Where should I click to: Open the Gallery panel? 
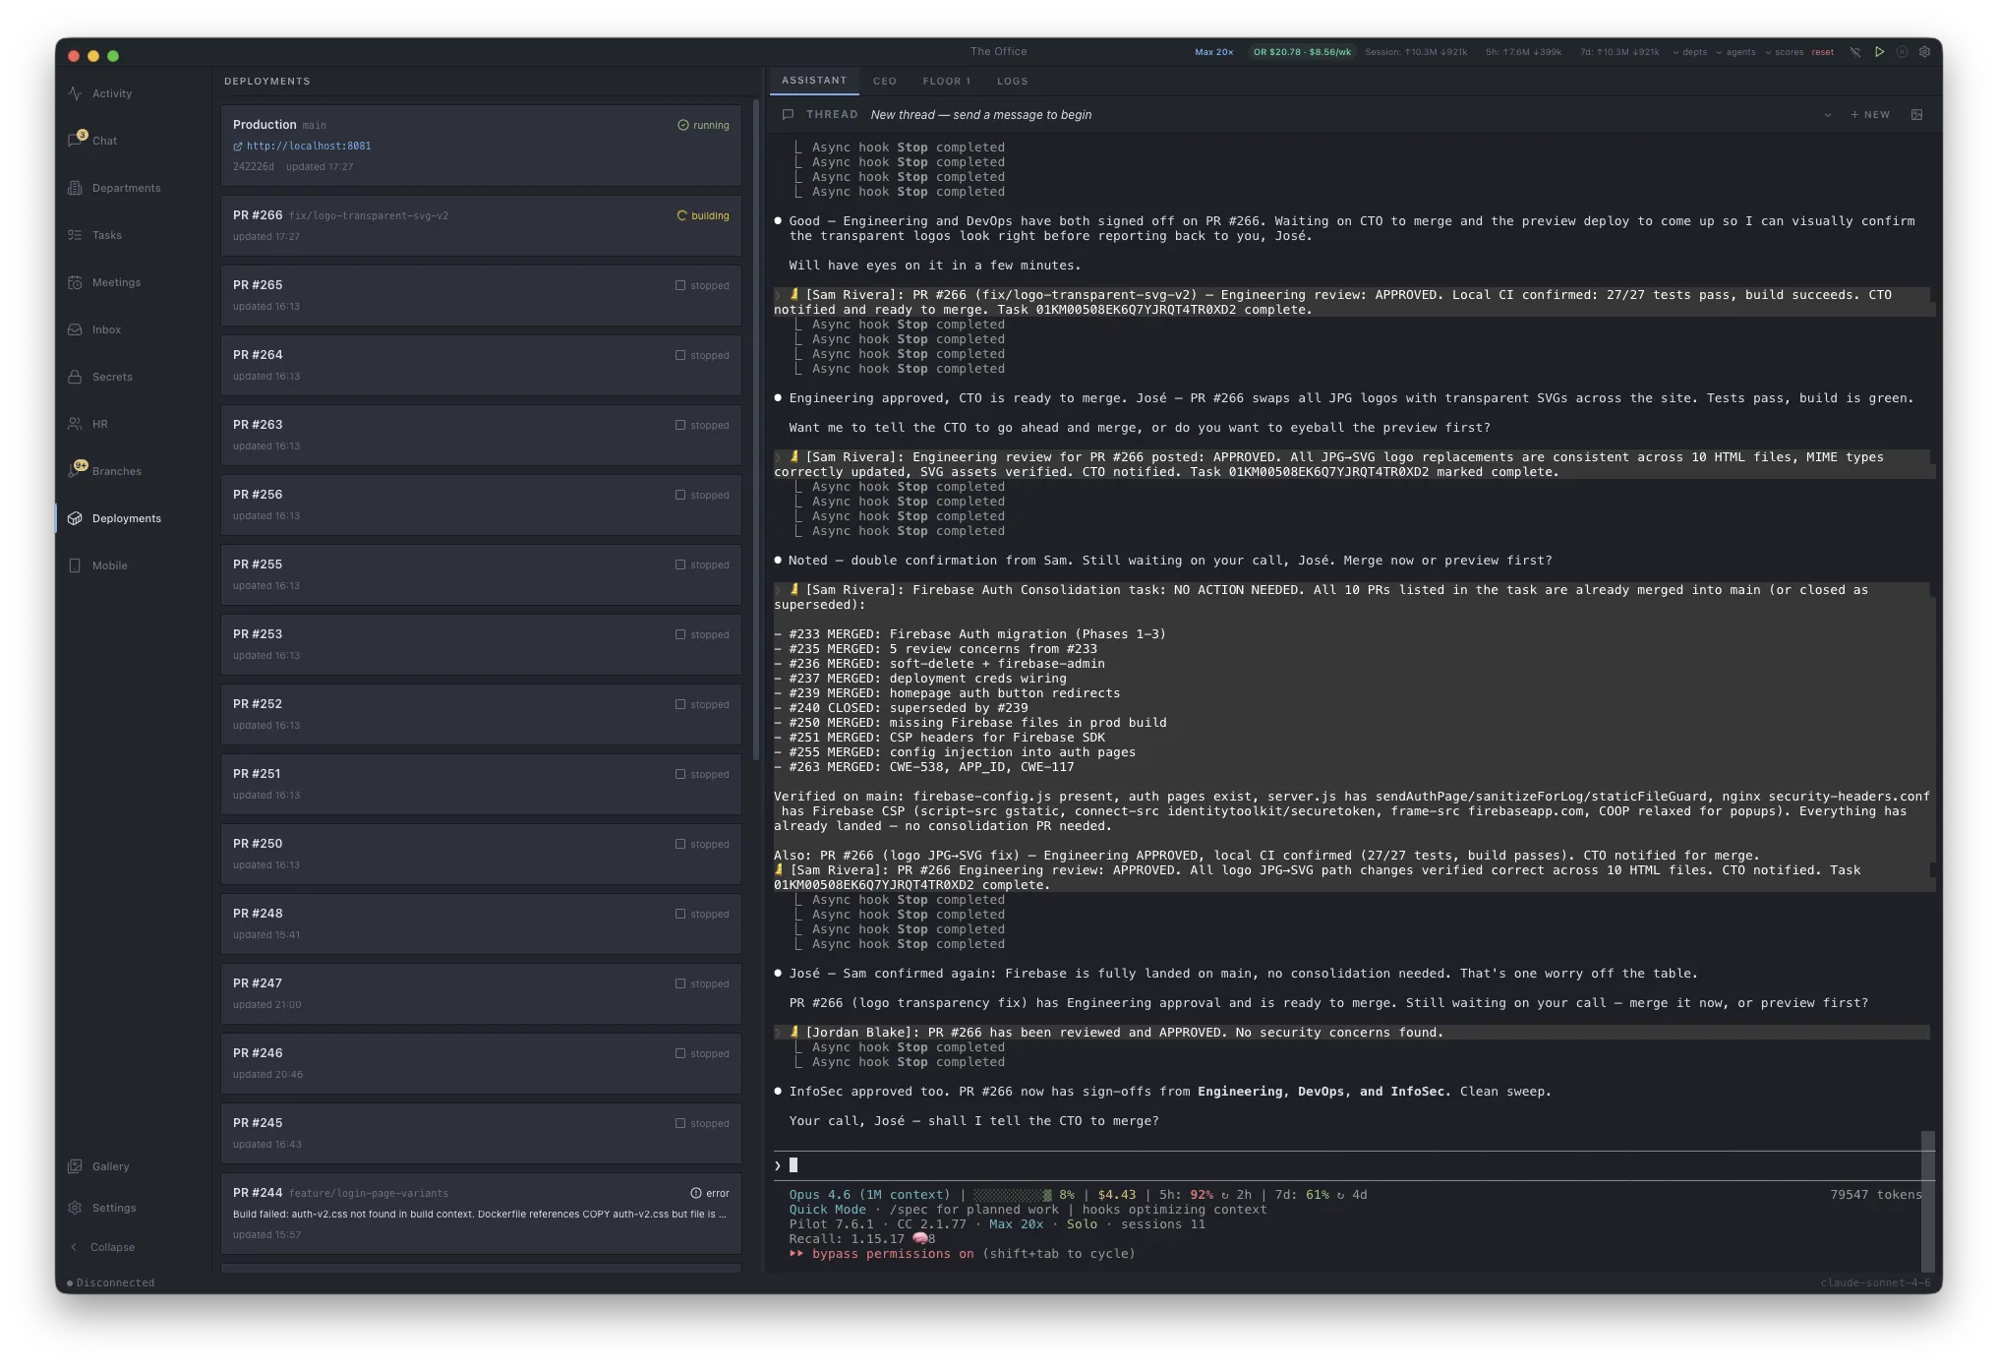[x=109, y=1166]
